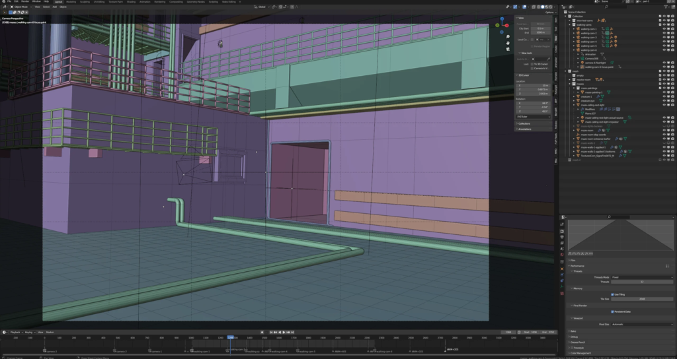Open the Output properties tab icon

(562, 237)
